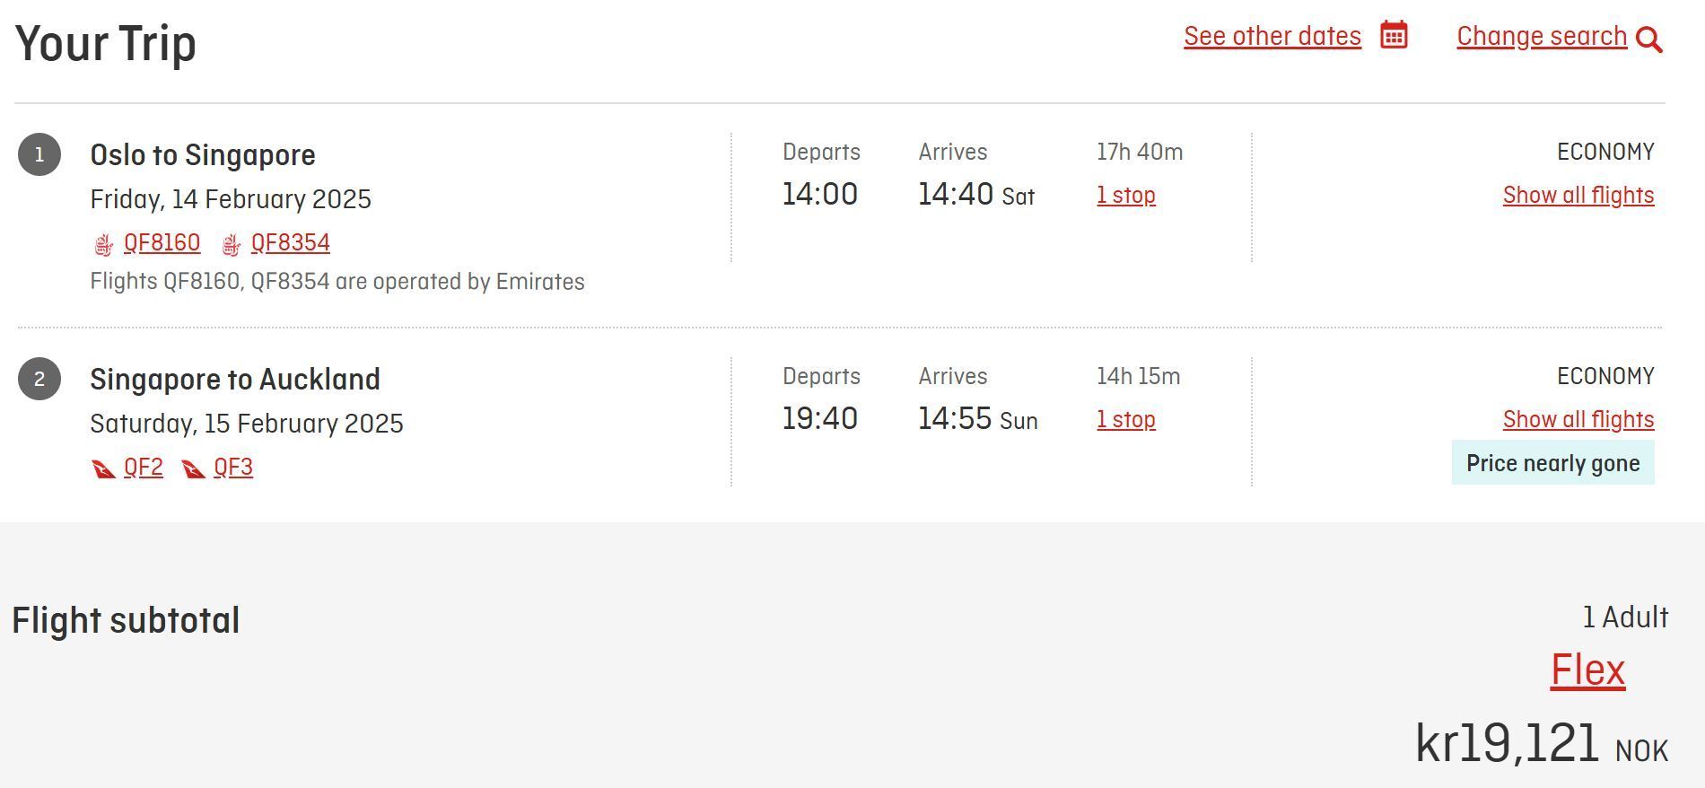The height and width of the screenshot is (788, 1705).
Task: Open QF3 flight details
Action: click(233, 466)
